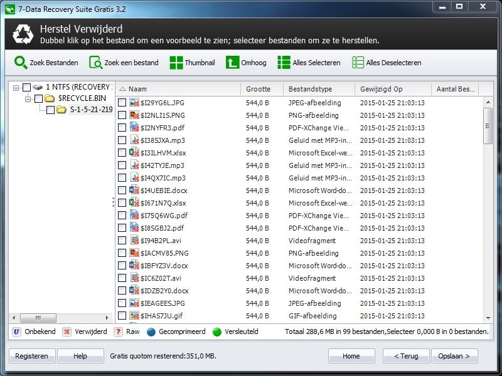Go back with the Terug button

pyautogui.click(x=406, y=356)
